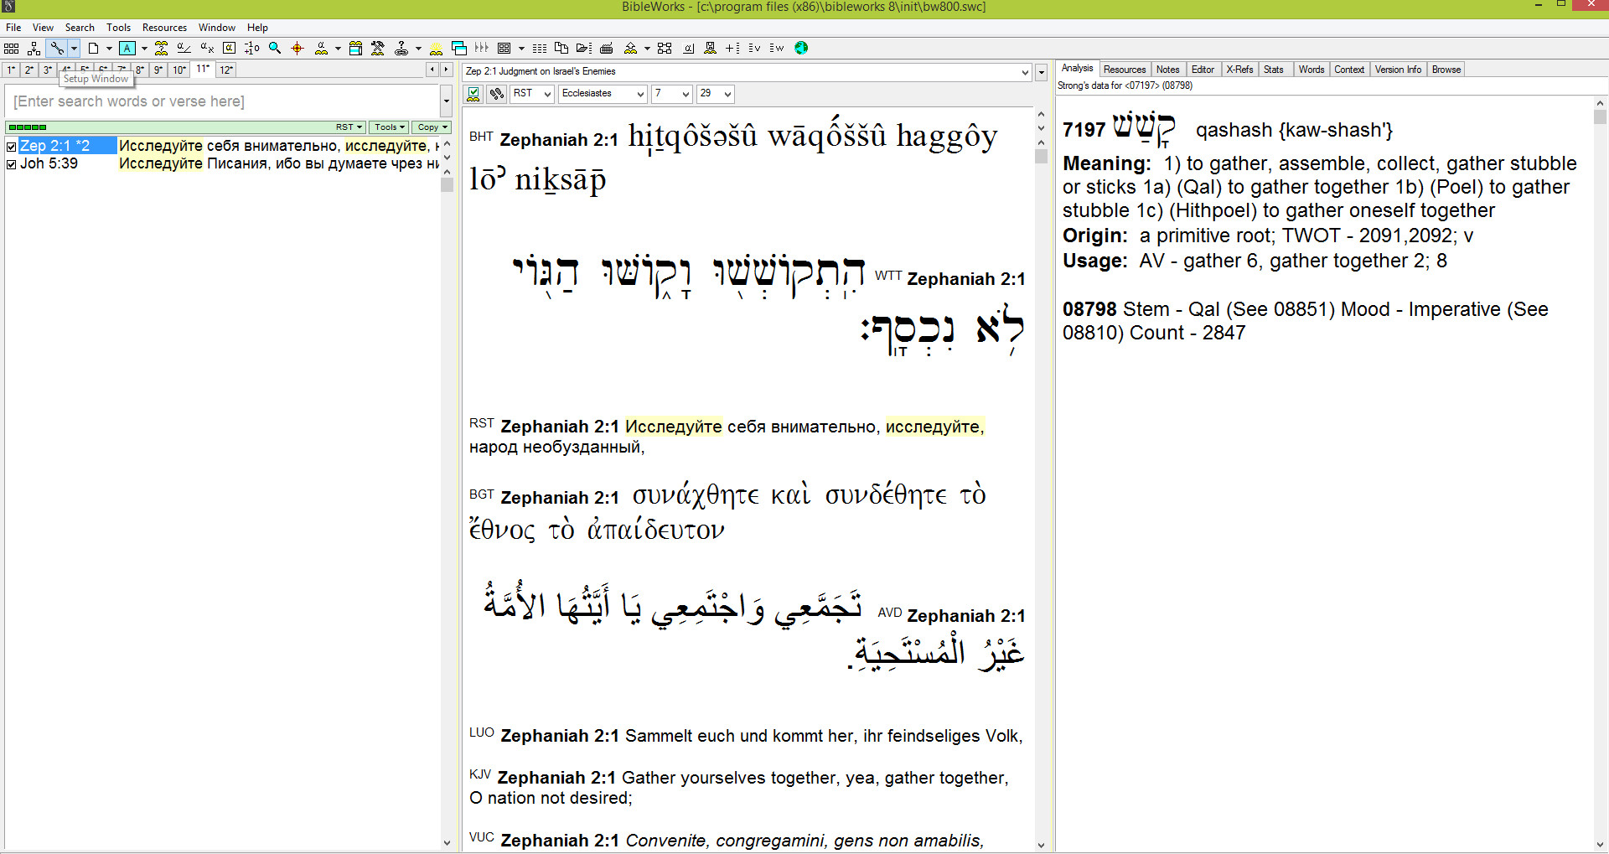
Task: Open the Resources menu
Action: pos(164,28)
